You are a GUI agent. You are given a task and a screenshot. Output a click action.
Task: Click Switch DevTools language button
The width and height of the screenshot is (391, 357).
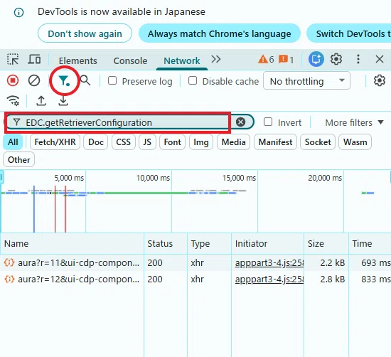[x=348, y=33]
